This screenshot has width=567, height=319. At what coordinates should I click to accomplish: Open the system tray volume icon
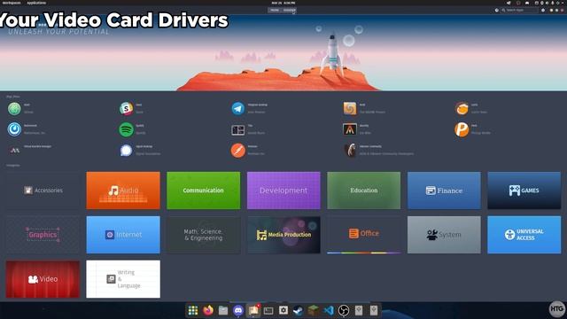tap(548, 3)
